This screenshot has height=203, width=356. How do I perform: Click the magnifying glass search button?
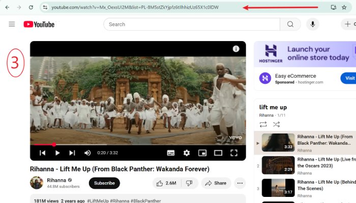pos(290,24)
